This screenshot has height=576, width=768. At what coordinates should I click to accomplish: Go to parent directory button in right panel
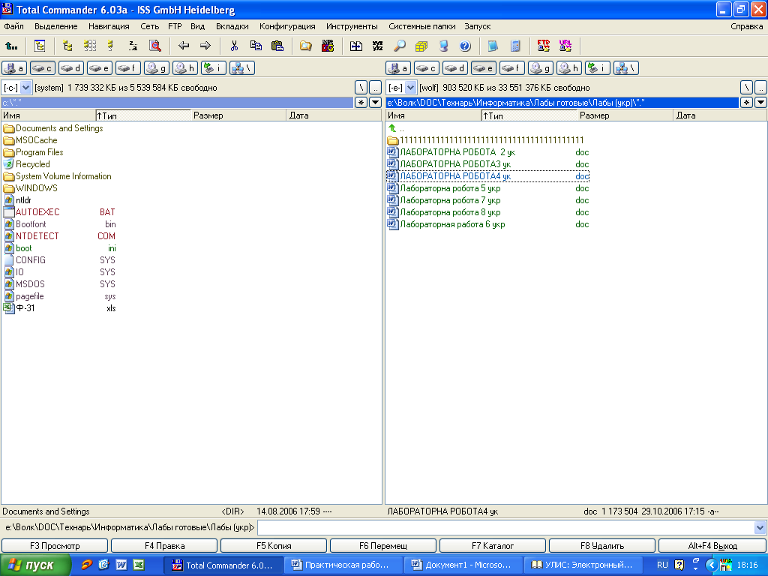(x=760, y=88)
